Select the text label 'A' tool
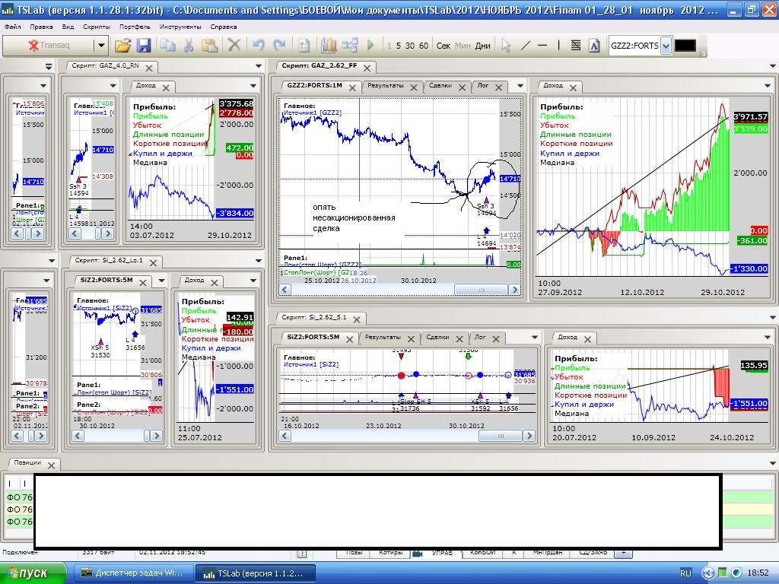 [594, 46]
